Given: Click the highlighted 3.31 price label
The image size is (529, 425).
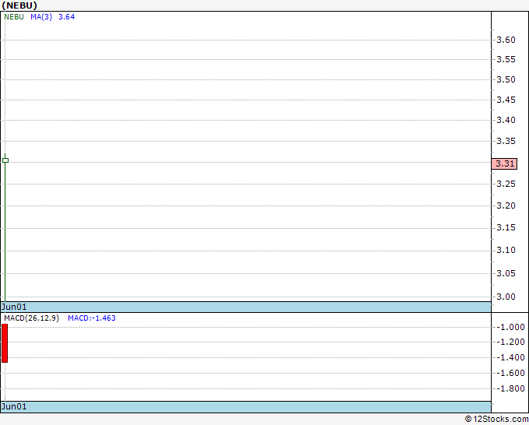Looking at the screenshot, I should pyautogui.click(x=504, y=163).
